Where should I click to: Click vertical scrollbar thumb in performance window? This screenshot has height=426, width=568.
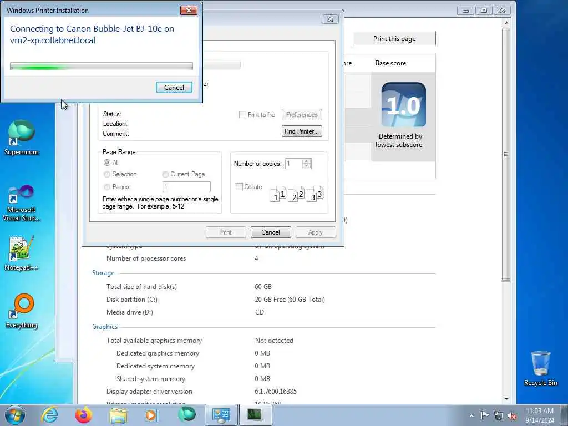pyautogui.click(x=506, y=154)
